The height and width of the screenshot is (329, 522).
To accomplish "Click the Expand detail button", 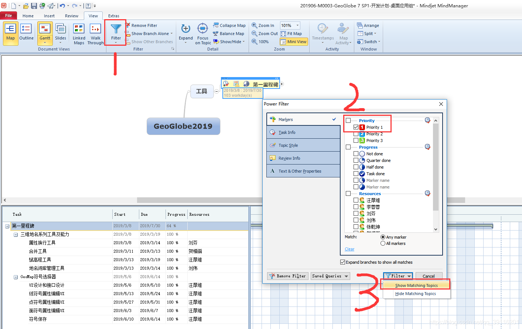I will coord(186,33).
